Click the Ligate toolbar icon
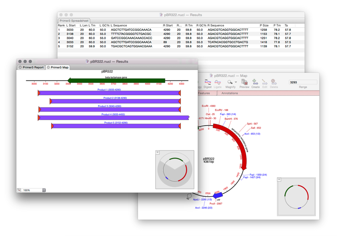 [218, 83]
